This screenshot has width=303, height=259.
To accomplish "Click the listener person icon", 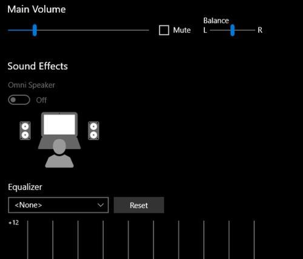I will 59,153.
